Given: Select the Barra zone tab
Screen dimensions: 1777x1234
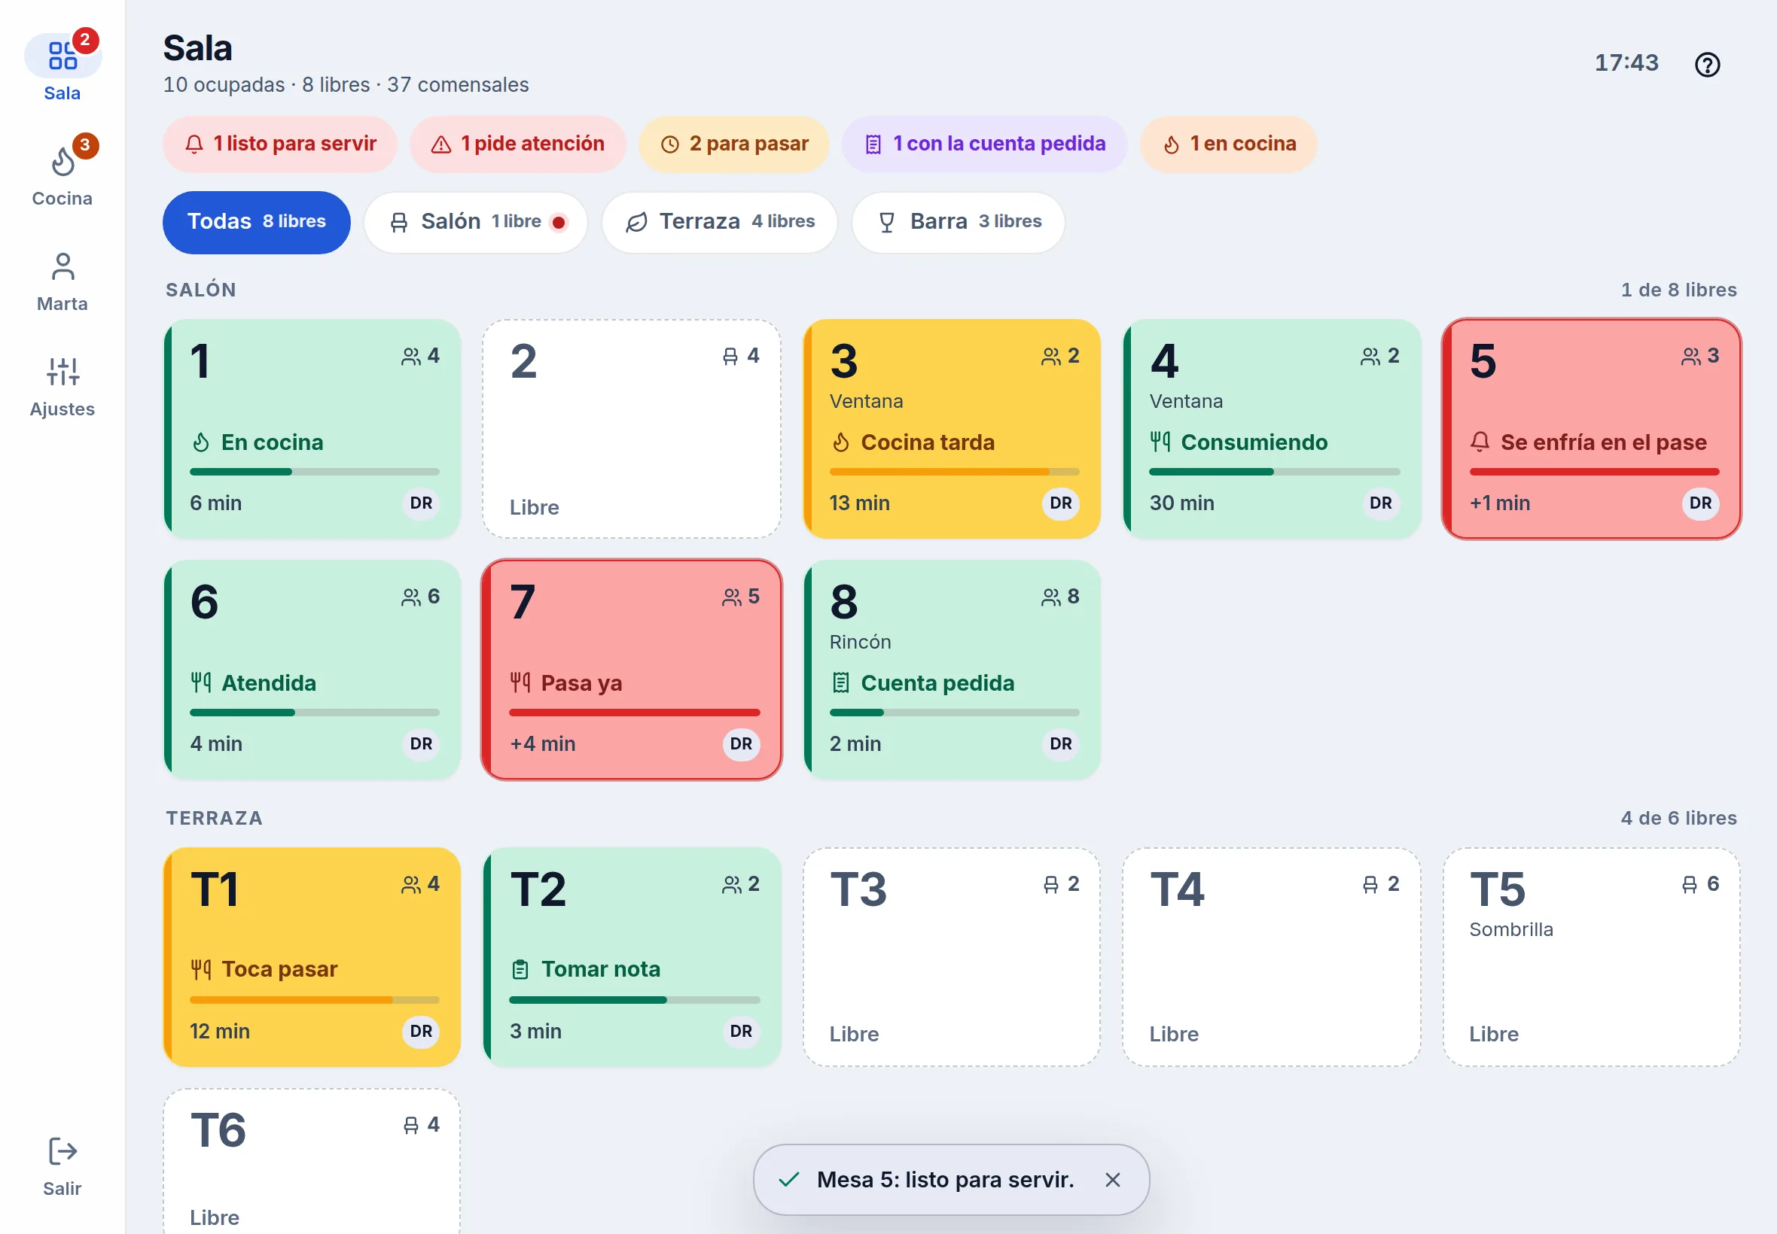Looking at the screenshot, I should coord(958,222).
